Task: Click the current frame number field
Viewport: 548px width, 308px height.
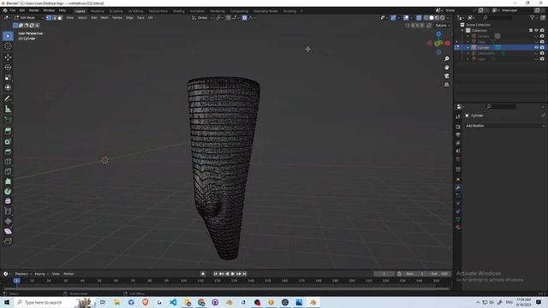Action: click(384, 274)
